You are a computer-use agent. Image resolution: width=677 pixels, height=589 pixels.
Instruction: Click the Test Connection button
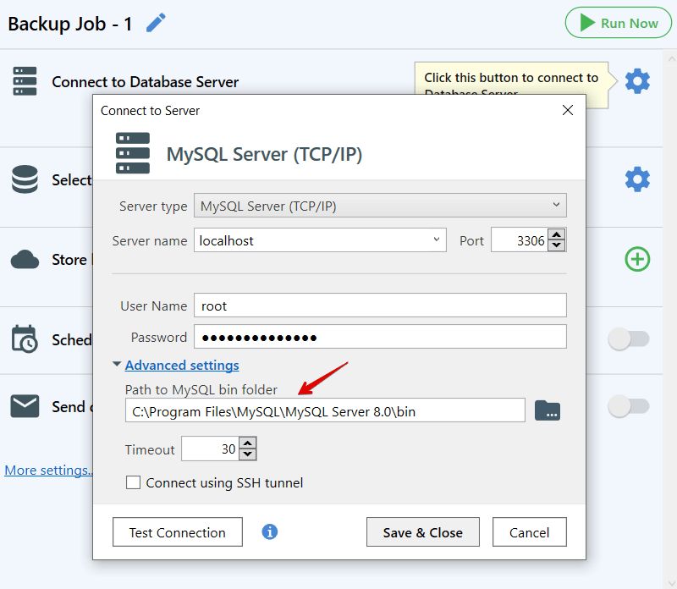178,532
